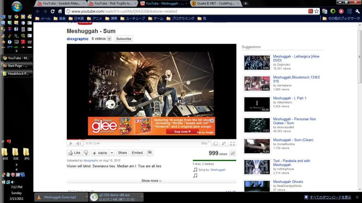Image resolution: width=362 pixels, height=203 pixels.
Task: Open the ユーチューブ bookmark folder
Action: 132,18
